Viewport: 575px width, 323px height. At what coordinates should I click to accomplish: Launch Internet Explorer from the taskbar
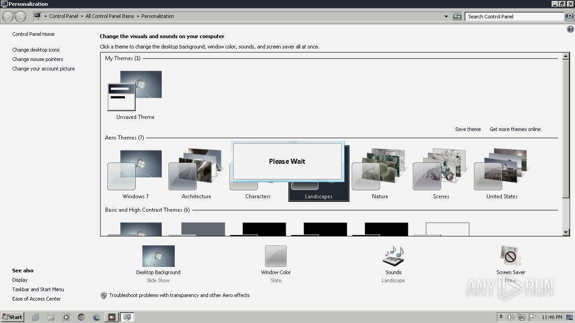[x=35, y=317]
